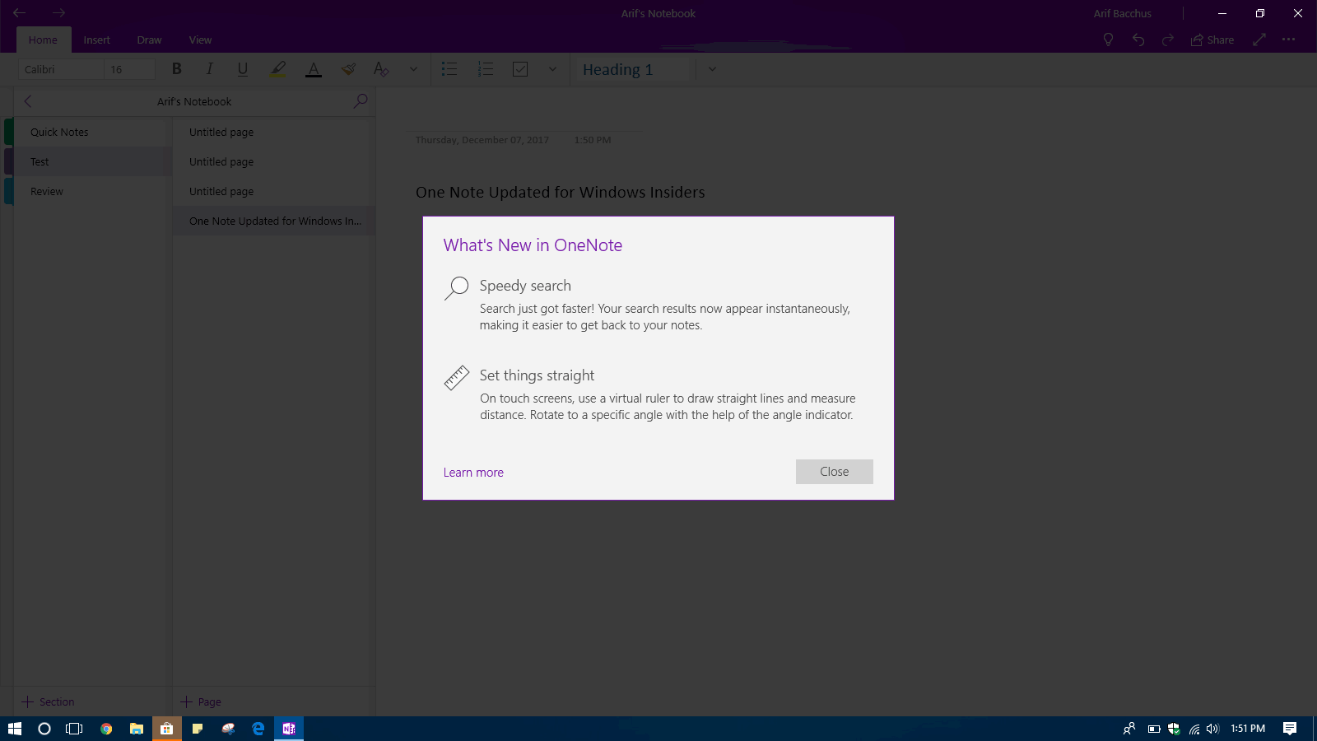Viewport: 1317px width, 741px height.
Task: Click the Learn more link
Action: [x=473, y=473]
